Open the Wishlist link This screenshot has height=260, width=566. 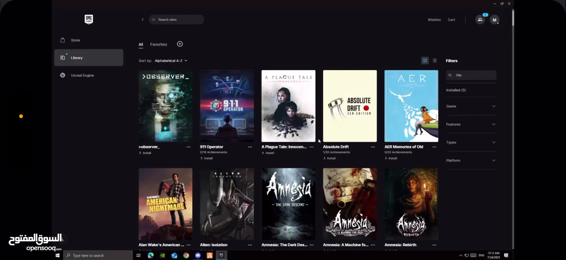click(434, 20)
